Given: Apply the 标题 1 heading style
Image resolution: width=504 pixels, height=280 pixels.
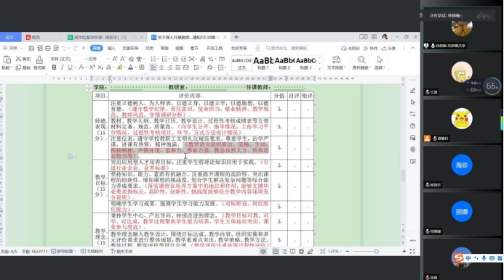Looking at the screenshot, I should pyautogui.click(x=263, y=63).
